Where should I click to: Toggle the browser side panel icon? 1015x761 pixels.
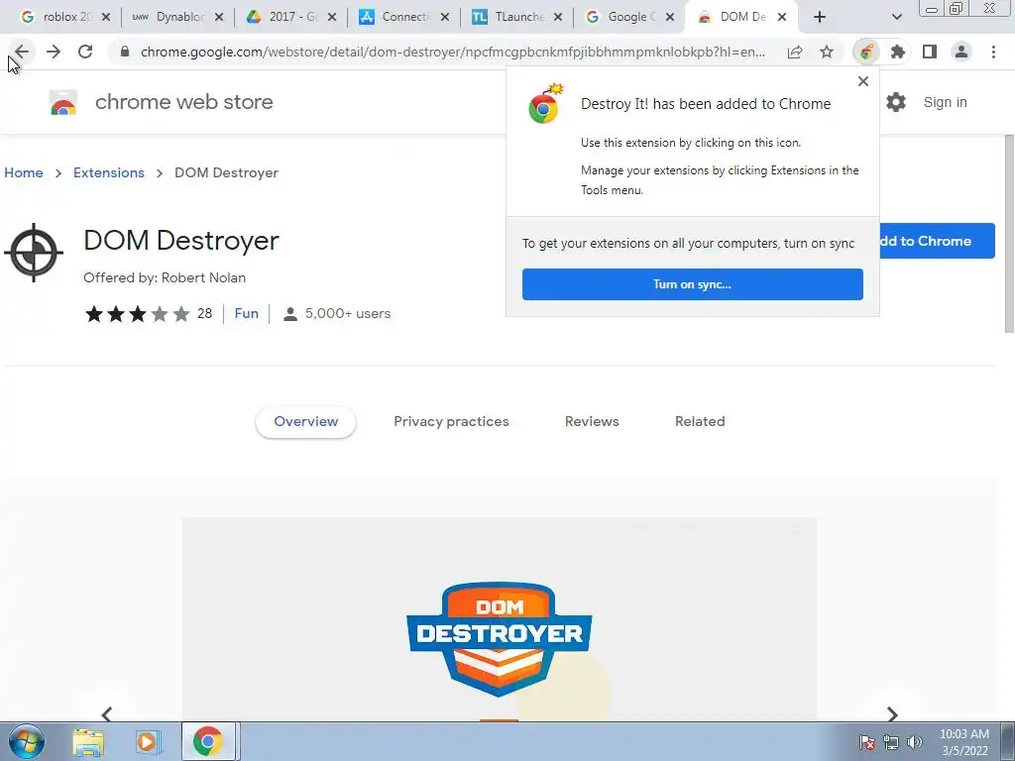click(930, 52)
